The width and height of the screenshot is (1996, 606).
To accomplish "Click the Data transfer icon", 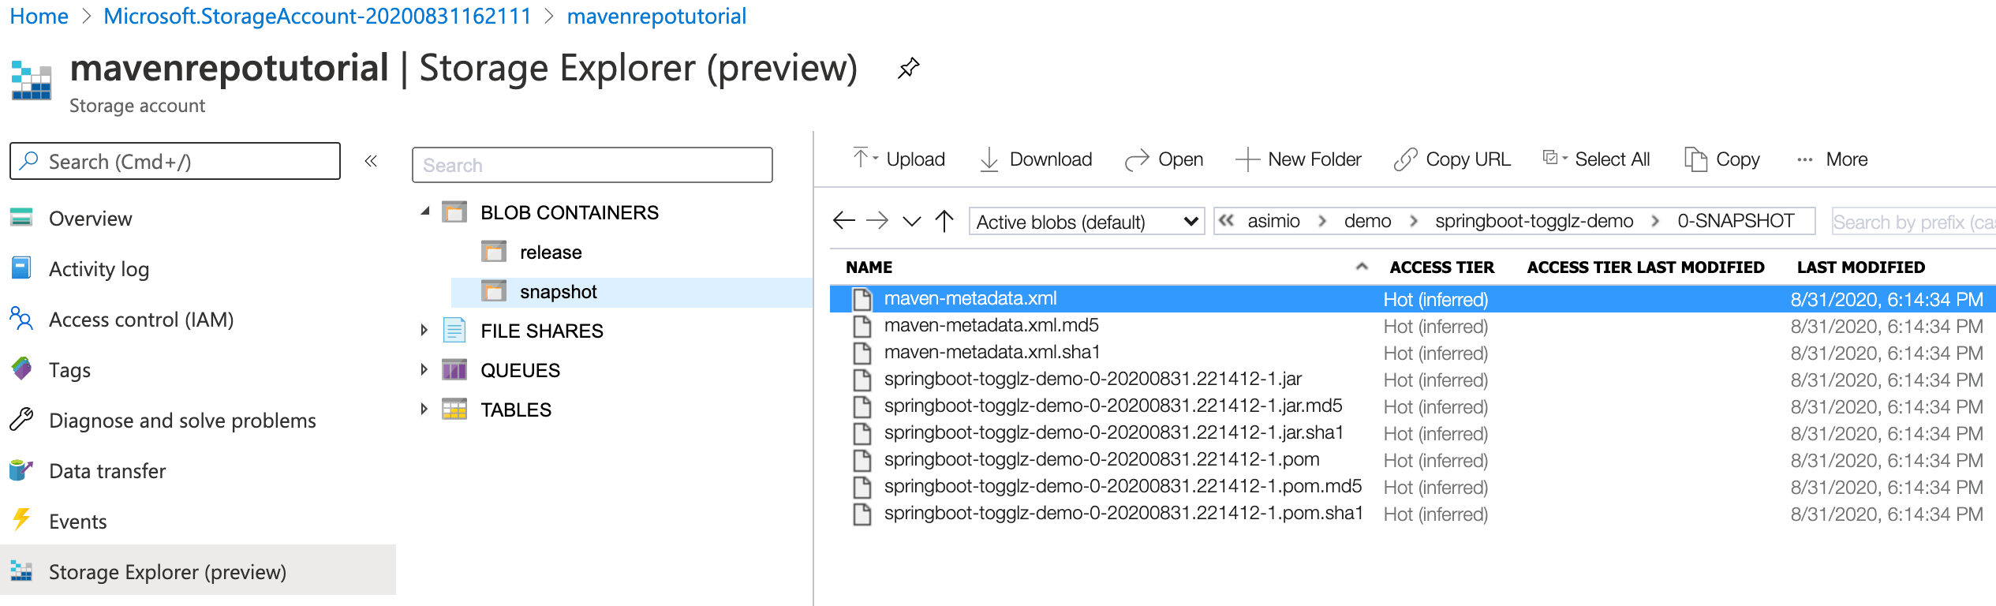I will [21, 470].
